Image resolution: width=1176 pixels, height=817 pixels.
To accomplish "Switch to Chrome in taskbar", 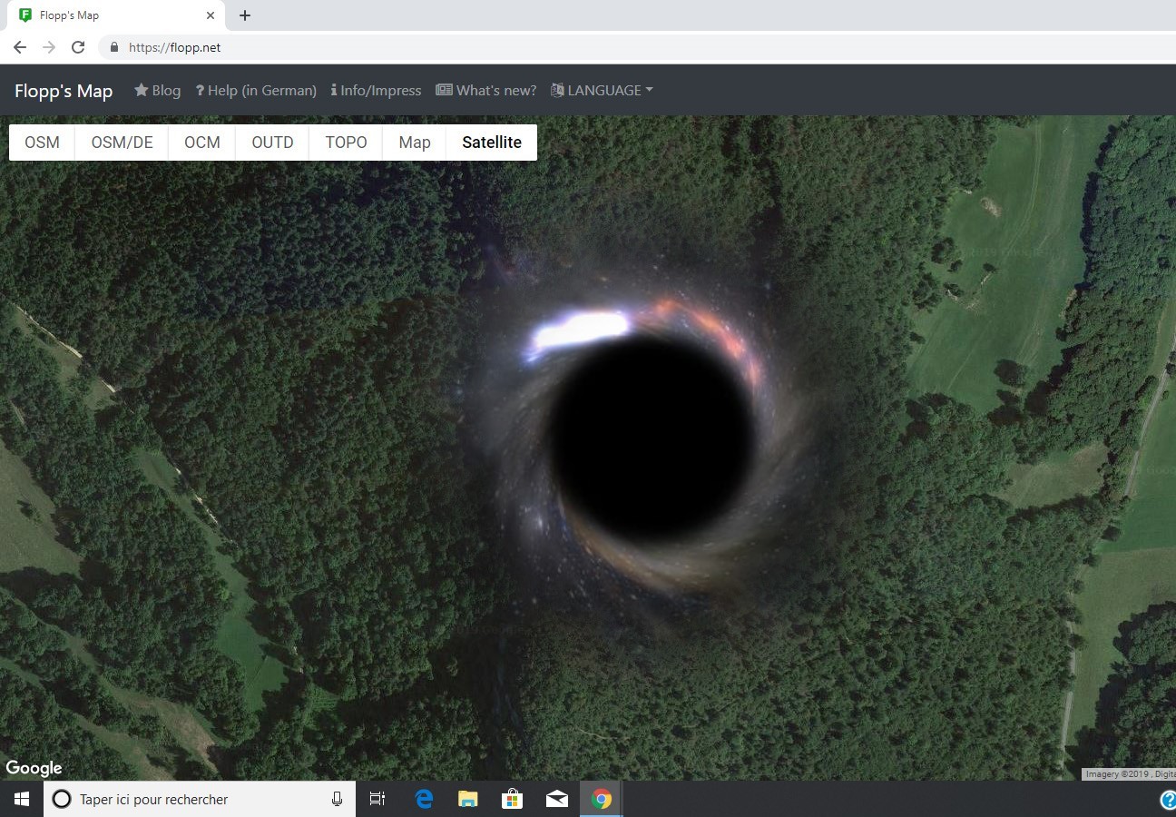I will (x=601, y=799).
